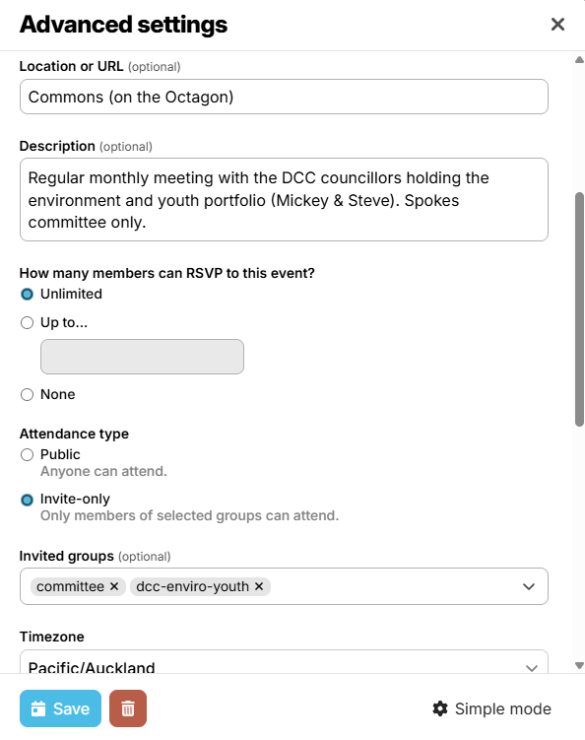Image resolution: width=585 pixels, height=740 pixels.
Task: Remove the committee tag from invited groups
Action: [x=114, y=586]
